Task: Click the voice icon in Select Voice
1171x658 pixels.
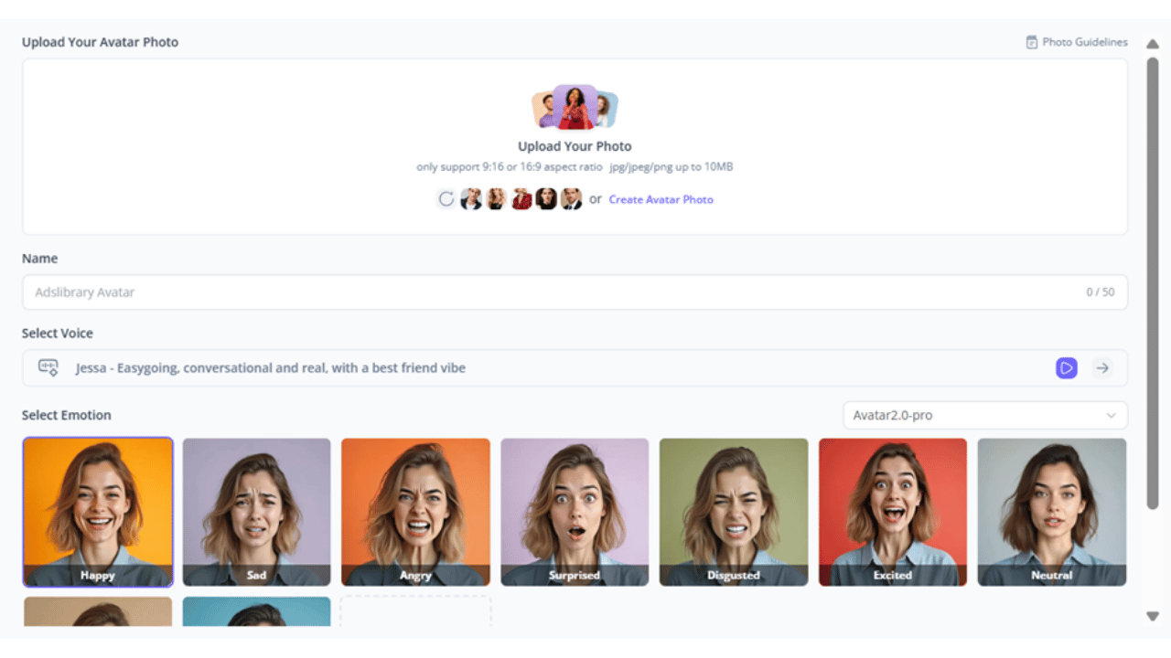Action: pyautogui.click(x=48, y=367)
